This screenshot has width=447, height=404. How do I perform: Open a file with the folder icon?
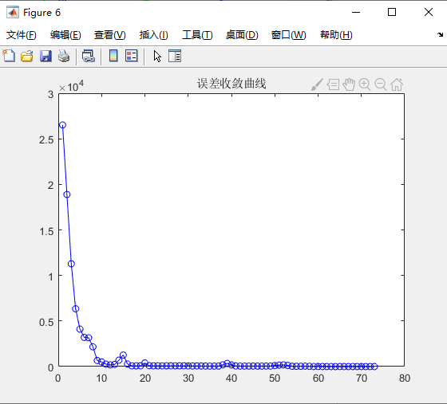27,56
